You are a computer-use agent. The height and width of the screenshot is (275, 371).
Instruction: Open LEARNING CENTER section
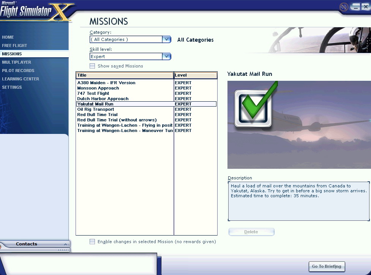(x=21, y=79)
